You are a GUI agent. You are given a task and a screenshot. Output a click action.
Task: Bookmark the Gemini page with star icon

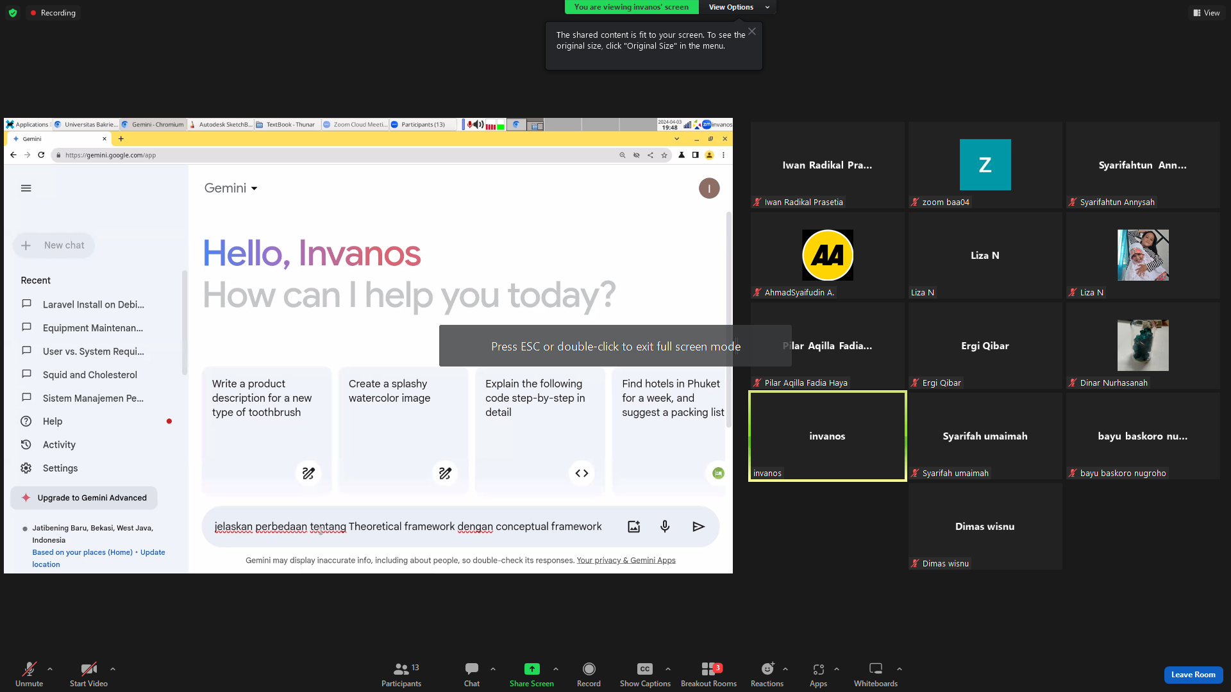coord(664,155)
